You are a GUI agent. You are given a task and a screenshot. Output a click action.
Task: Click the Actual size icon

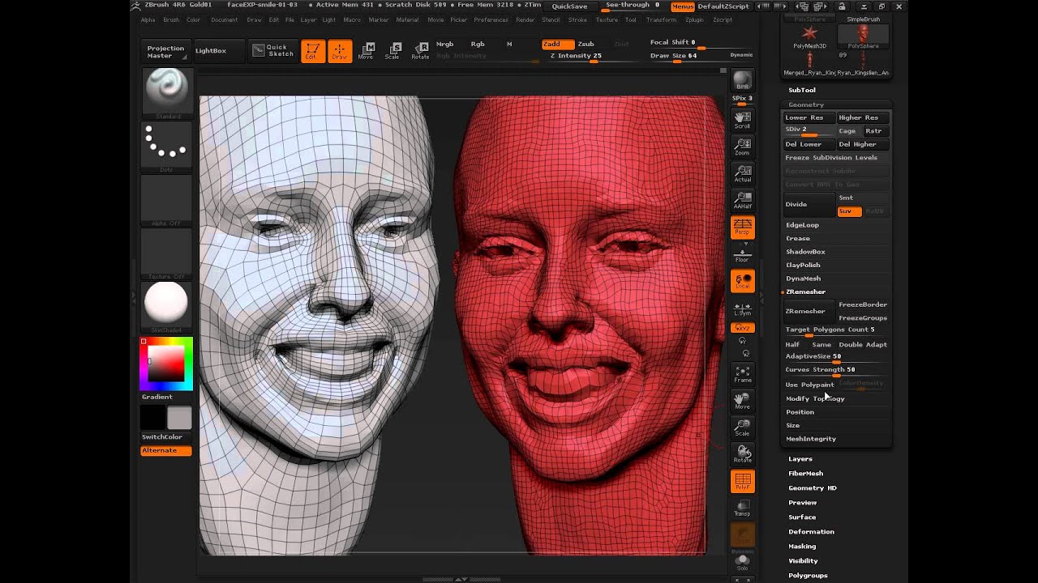pyautogui.click(x=742, y=173)
